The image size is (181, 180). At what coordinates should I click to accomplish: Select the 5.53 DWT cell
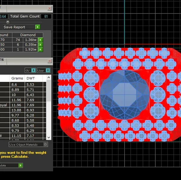[x=34, y=85]
